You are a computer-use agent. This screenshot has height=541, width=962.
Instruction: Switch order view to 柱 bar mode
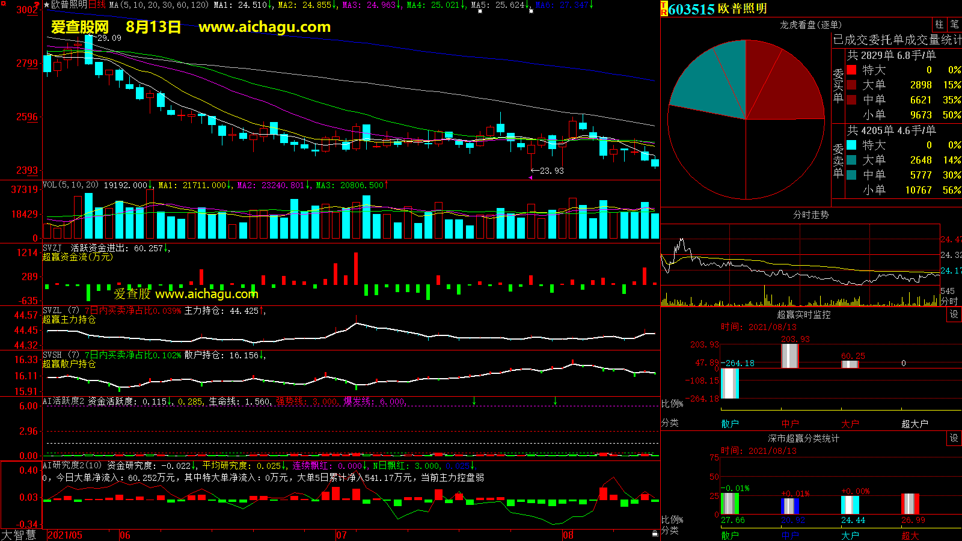pyautogui.click(x=939, y=25)
